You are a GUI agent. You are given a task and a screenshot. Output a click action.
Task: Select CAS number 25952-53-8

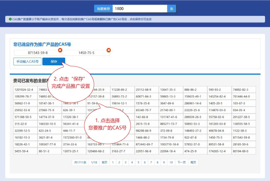pyautogui.click(x=25, y=110)
